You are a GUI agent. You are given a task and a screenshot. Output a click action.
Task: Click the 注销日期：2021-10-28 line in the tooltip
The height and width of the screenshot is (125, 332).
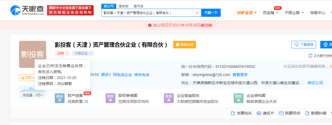click(57, 78)
